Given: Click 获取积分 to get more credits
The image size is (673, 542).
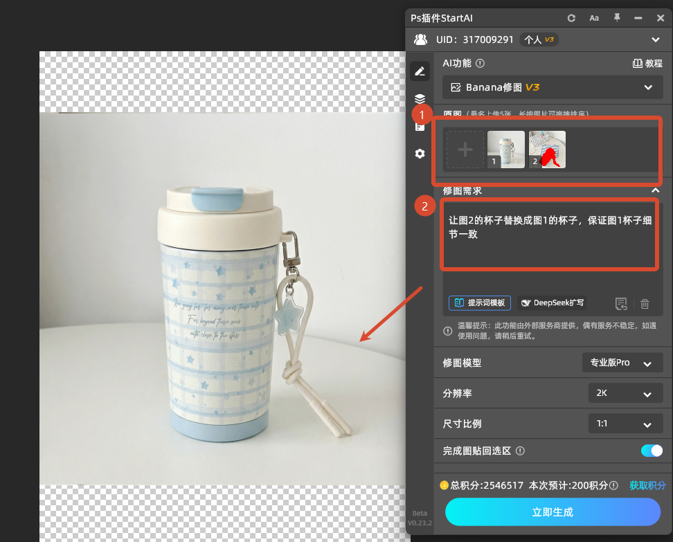Looking at the screenshot, I should pos(647,485).
